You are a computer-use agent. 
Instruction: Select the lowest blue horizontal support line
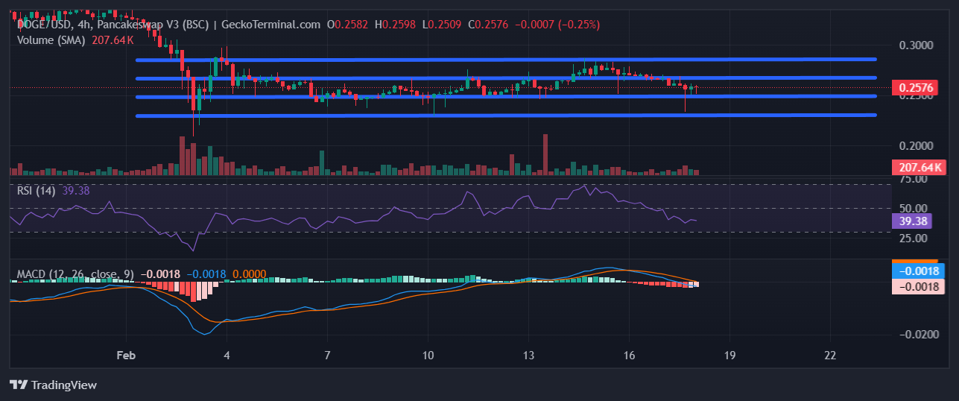507,115
